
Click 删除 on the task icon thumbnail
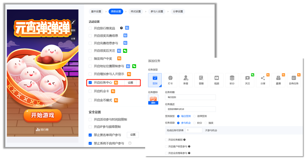153,103
